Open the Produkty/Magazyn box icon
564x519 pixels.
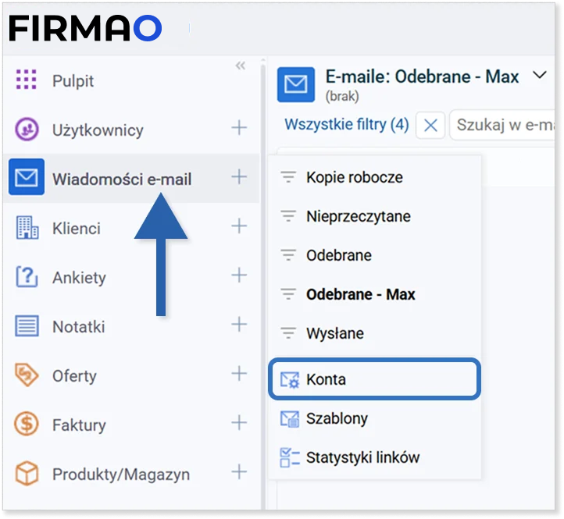27,474
